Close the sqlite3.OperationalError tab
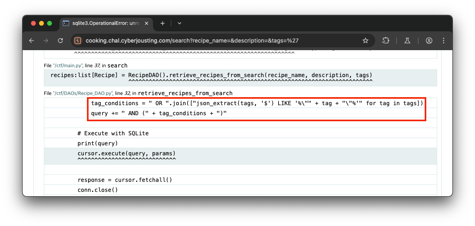Image resolution: width=475 pixels, height=226 pixels. point(147,23)
